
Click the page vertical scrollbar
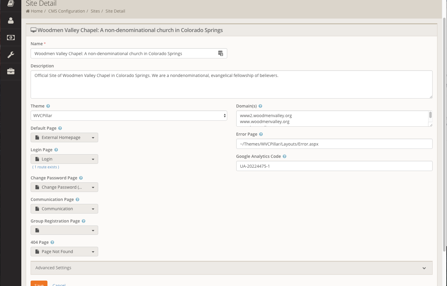click(444, 135)
